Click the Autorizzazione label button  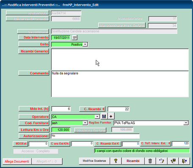coord(34,136)
